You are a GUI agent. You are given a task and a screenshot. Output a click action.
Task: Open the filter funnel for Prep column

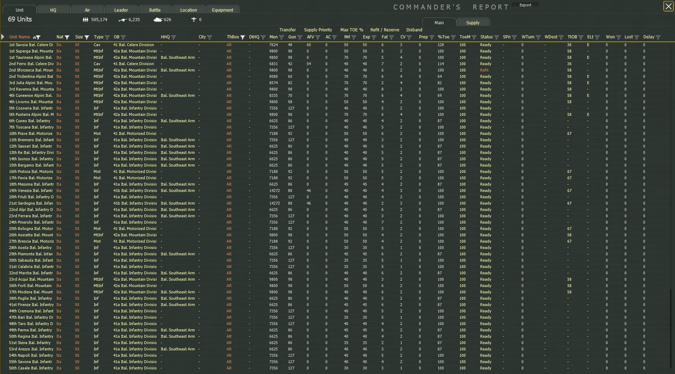point(432,37)
